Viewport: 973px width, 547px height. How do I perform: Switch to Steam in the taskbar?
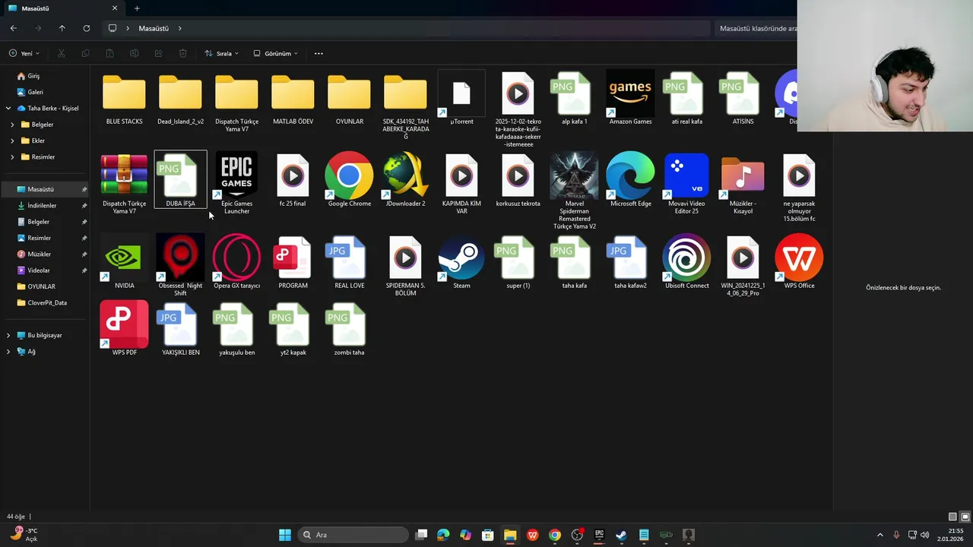(621, 535)
